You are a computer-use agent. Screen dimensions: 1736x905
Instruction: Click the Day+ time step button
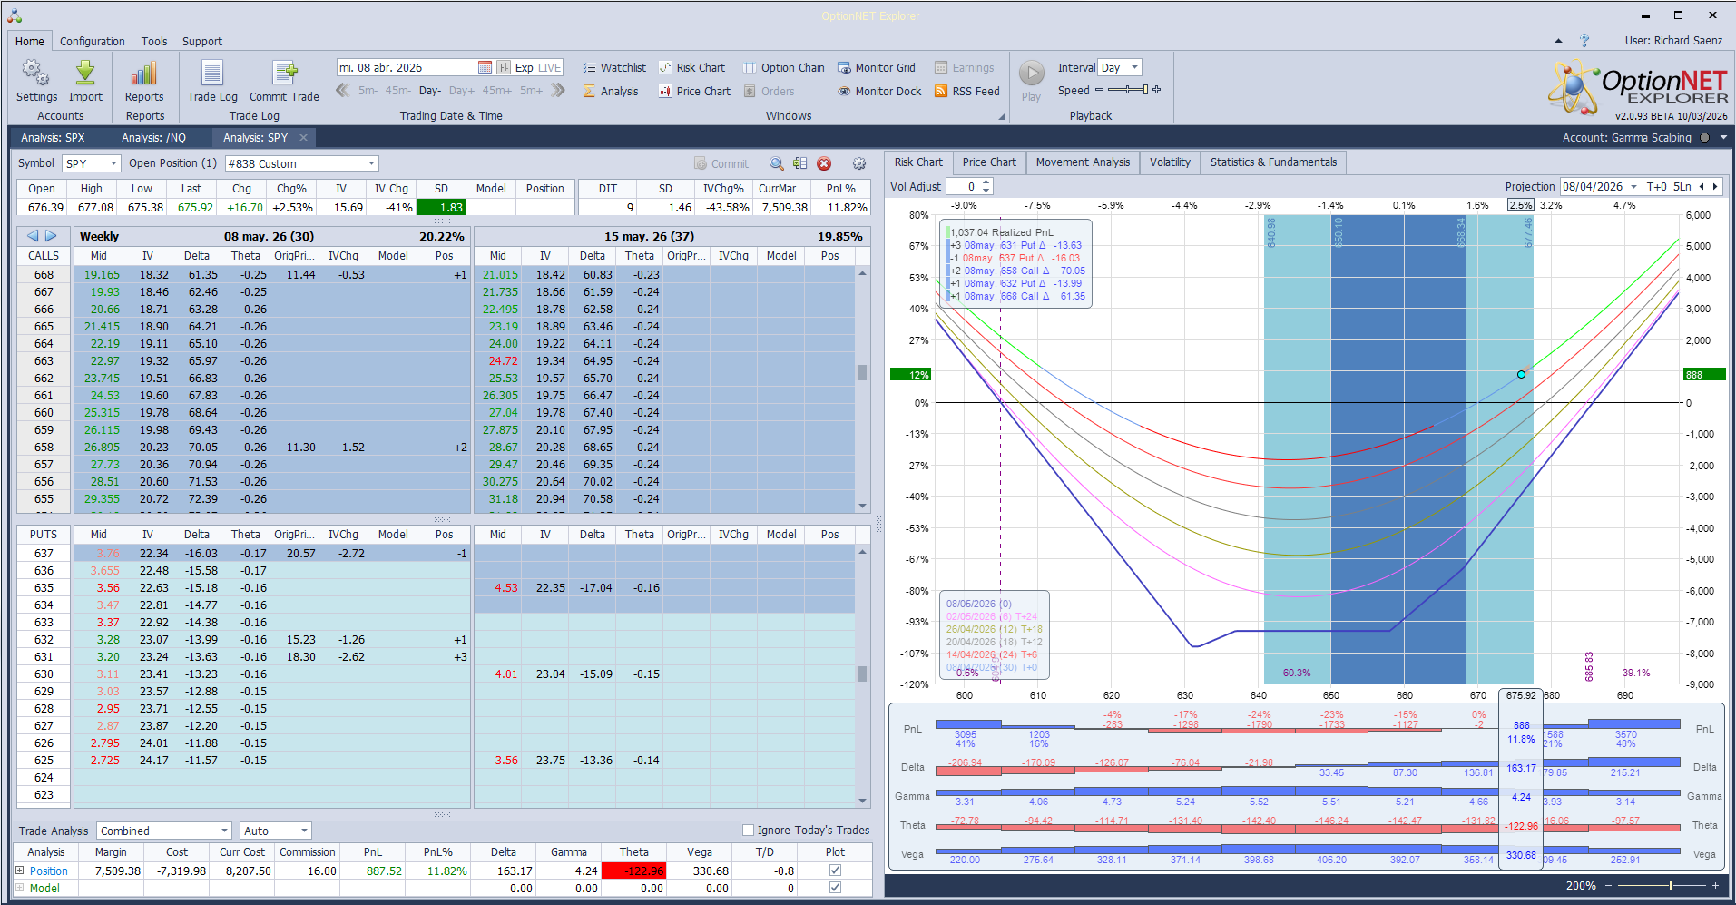[461, 91]
